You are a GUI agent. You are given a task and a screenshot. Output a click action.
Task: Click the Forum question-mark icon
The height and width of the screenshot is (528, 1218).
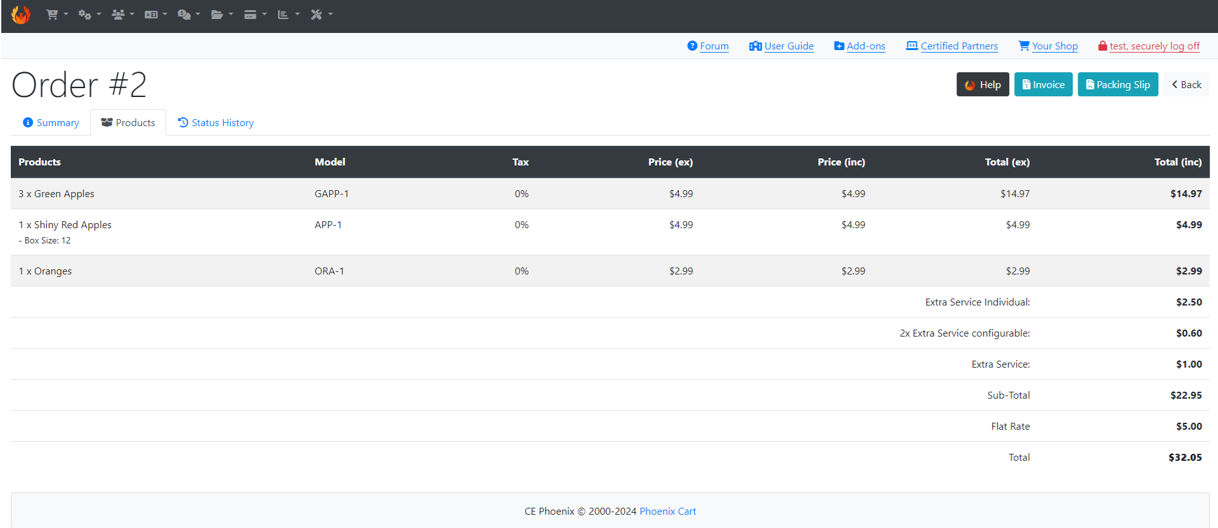692,46
